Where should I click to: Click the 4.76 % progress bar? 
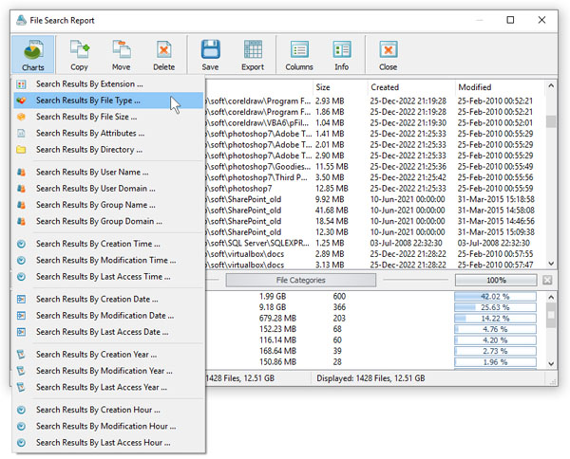[x=495, y=329]
